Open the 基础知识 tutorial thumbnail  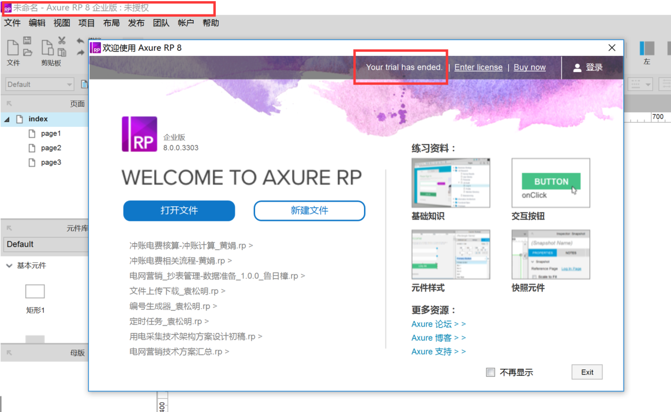(451, 183)
